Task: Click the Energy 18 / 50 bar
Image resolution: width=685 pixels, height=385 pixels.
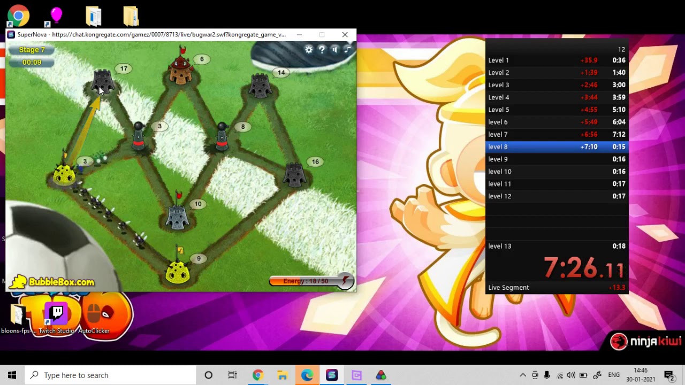Action: pyautogui.click(x=305, y=281)
